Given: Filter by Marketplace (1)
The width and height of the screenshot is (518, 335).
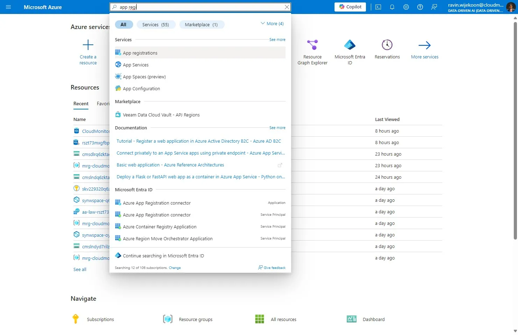Looking at the screenshot, I should click(x=201, y=24).
